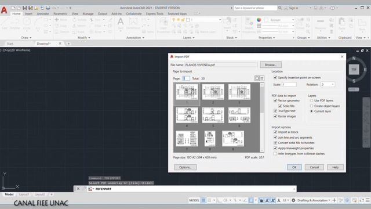Expand the Layers panel flyout

pos(189,38)
